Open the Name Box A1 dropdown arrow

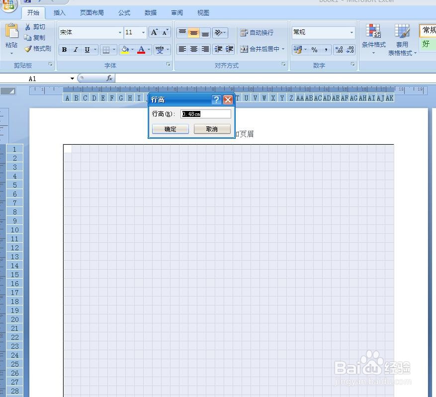pos(72,79)
